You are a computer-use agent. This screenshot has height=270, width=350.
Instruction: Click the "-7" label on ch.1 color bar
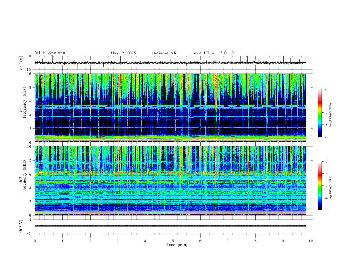(x=326, y=137)
